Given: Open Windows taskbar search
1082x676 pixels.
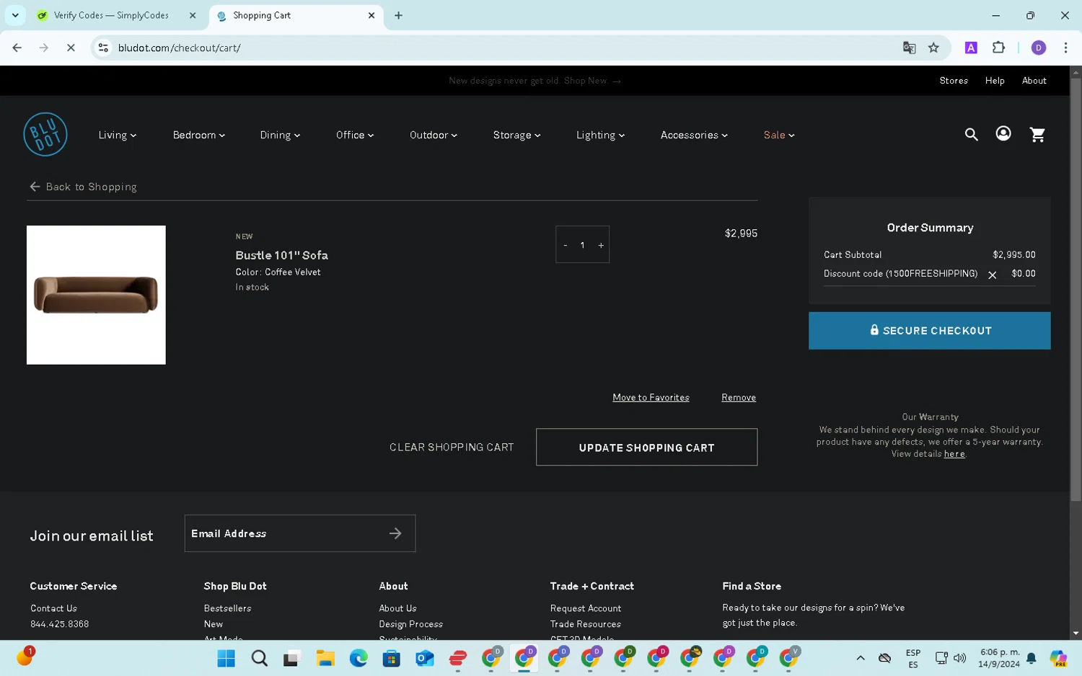Looking at the screenshot, I should click(x=259, y=658).
